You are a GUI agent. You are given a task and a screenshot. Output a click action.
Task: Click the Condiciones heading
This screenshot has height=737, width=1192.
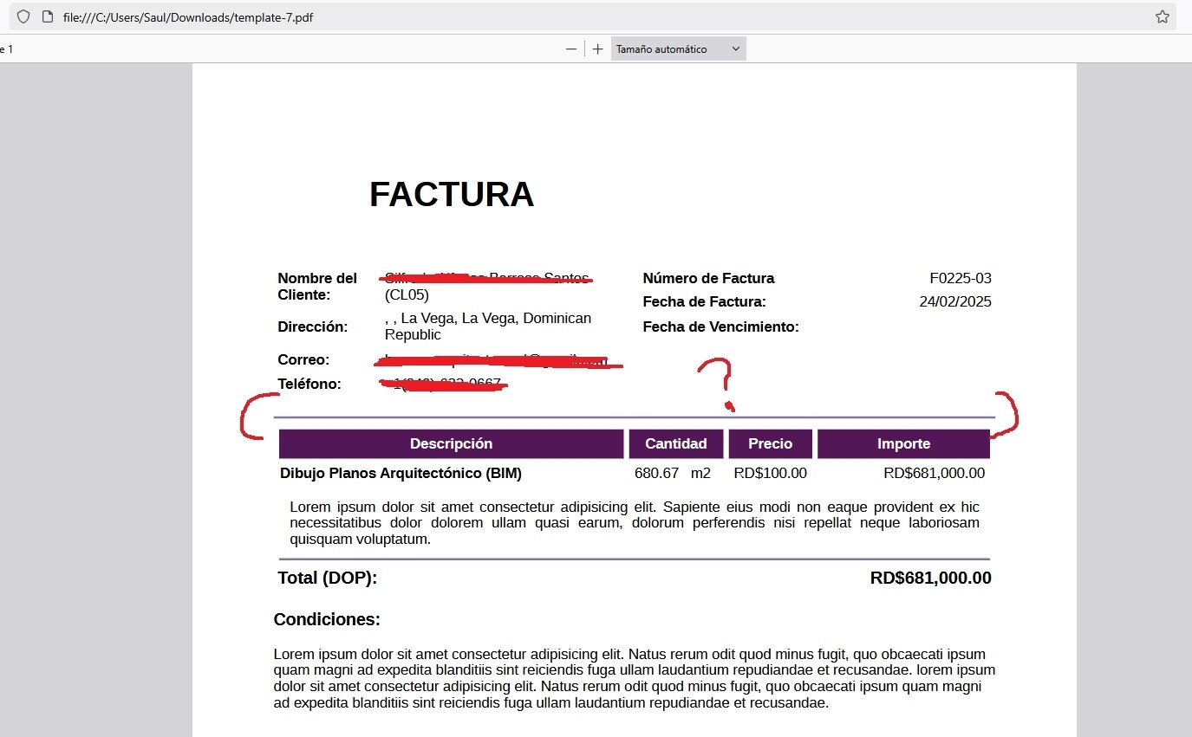[x=327, y=620]
